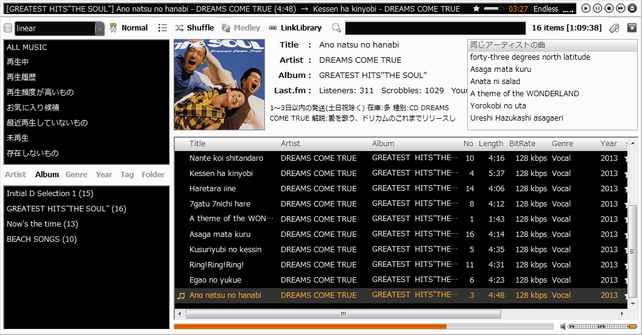The image size is (642, 335).
Task: Sort by Year column header
Action: point(608,143)
